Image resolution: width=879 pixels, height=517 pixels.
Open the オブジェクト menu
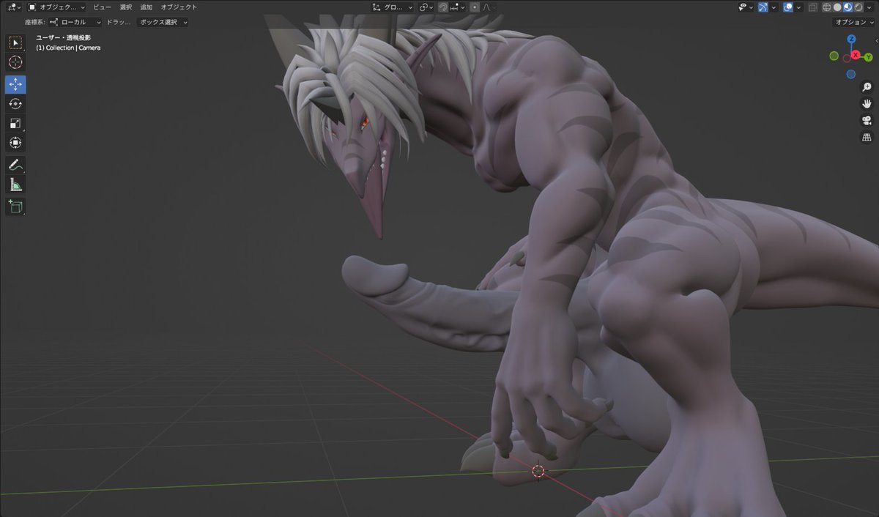(179, 7)
